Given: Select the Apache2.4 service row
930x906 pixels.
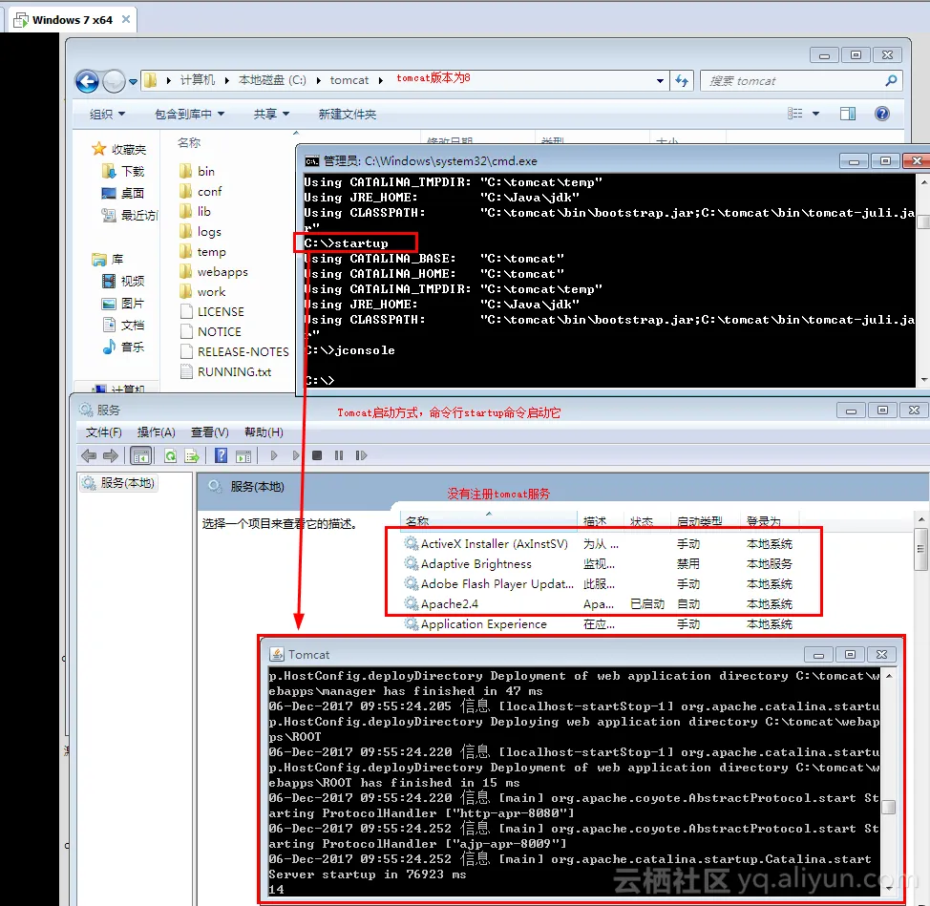Looking at the screenshot, I should 449,604.
